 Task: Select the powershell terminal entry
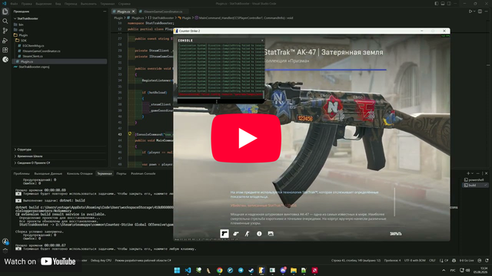[x=476, y=180]
